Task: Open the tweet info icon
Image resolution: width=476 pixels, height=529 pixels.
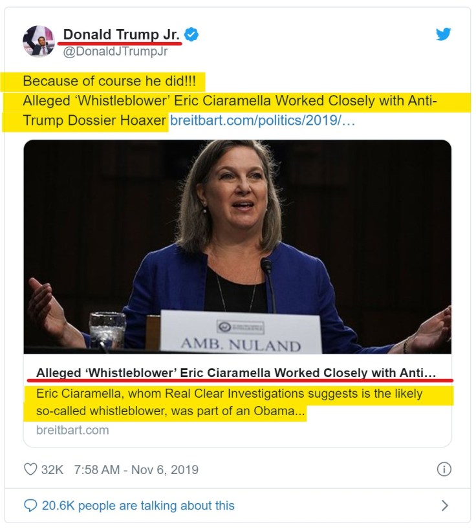Action: 444,470
